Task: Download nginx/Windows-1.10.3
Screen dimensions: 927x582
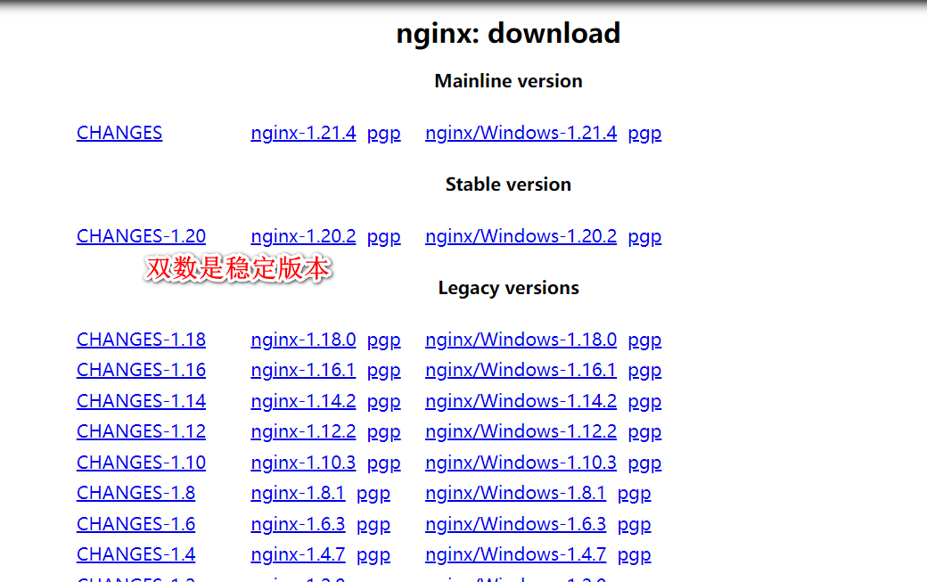Action: (521, 463)
